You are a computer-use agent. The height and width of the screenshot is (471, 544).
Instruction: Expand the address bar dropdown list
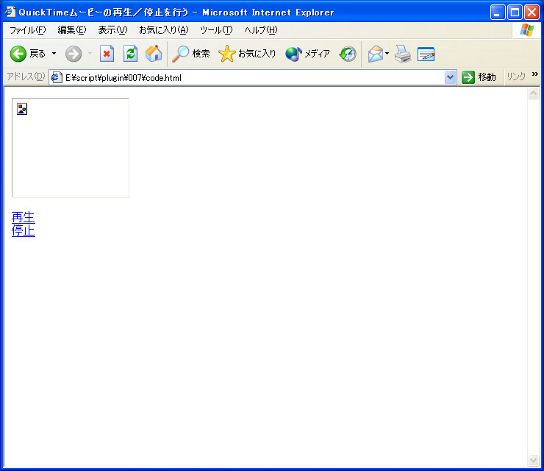pos(450,77)
